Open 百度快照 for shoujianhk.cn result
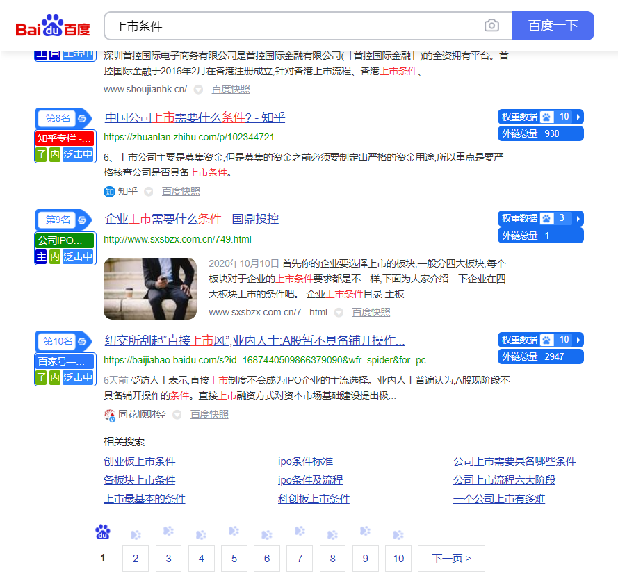 click(x=231, y=90)
